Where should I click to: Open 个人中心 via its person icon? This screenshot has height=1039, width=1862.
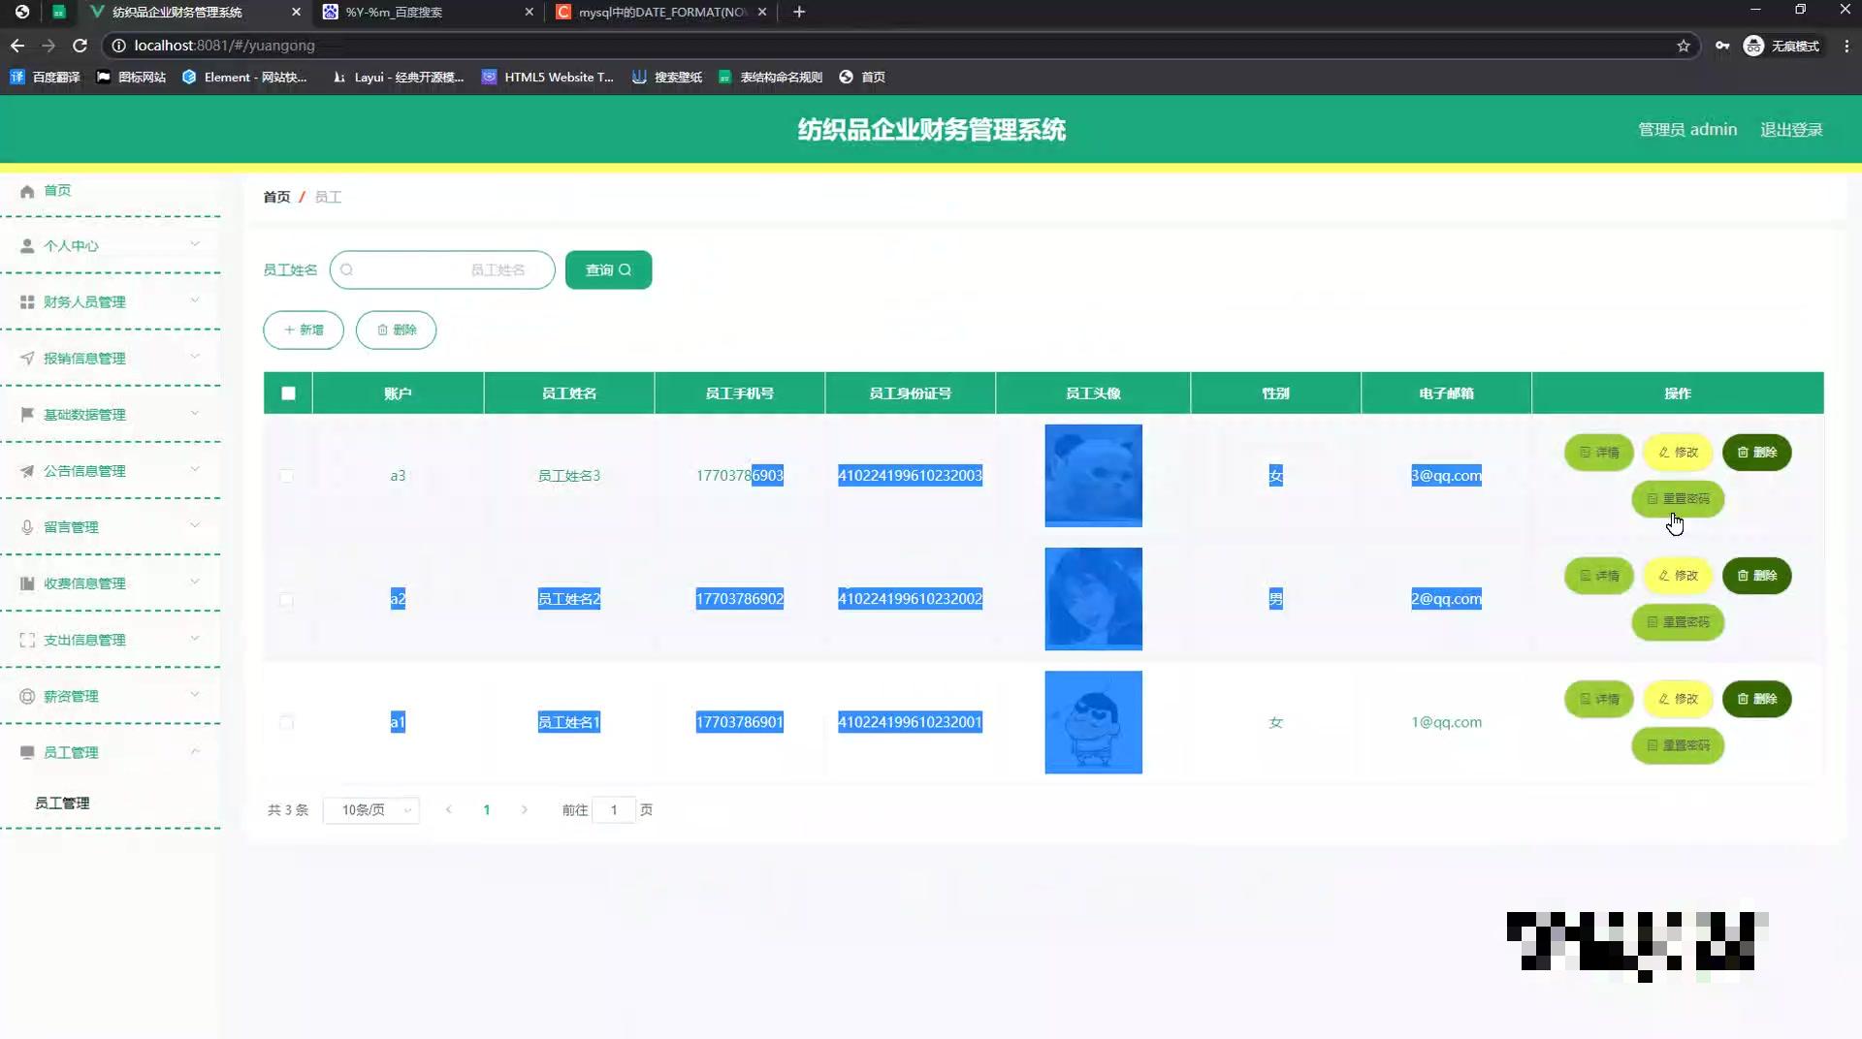[x=27, y=245]
